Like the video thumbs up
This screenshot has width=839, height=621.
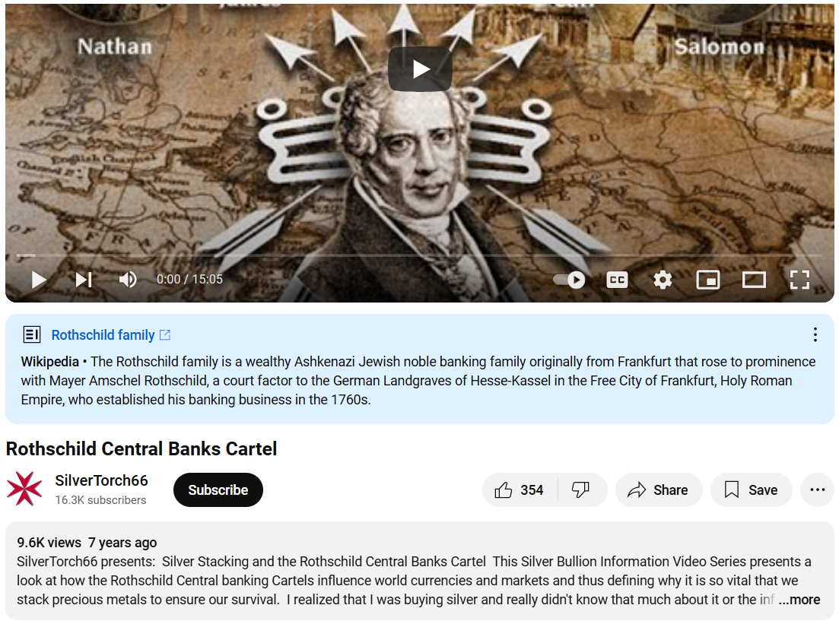[x=519, y=490]
